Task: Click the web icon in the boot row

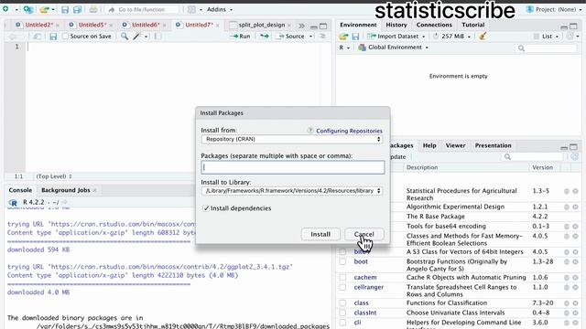Action: pos(567,261)
